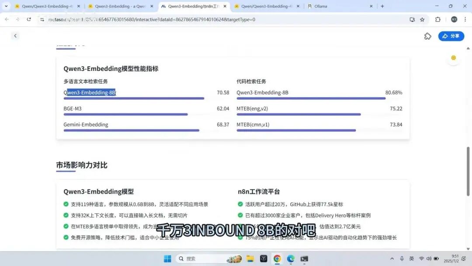Open the Chrome extensions puzzle icon

[x=437, y=19]
